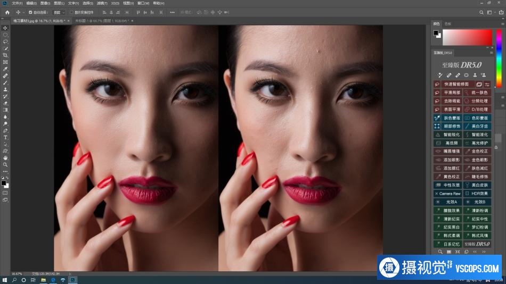506x284 pixels.
Task: Click 平滑局部 button
Action: pyautogui.click(x=452, y=93)
